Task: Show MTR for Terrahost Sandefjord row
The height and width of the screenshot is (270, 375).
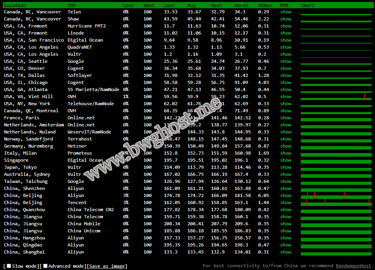Action: coord(285,139)
